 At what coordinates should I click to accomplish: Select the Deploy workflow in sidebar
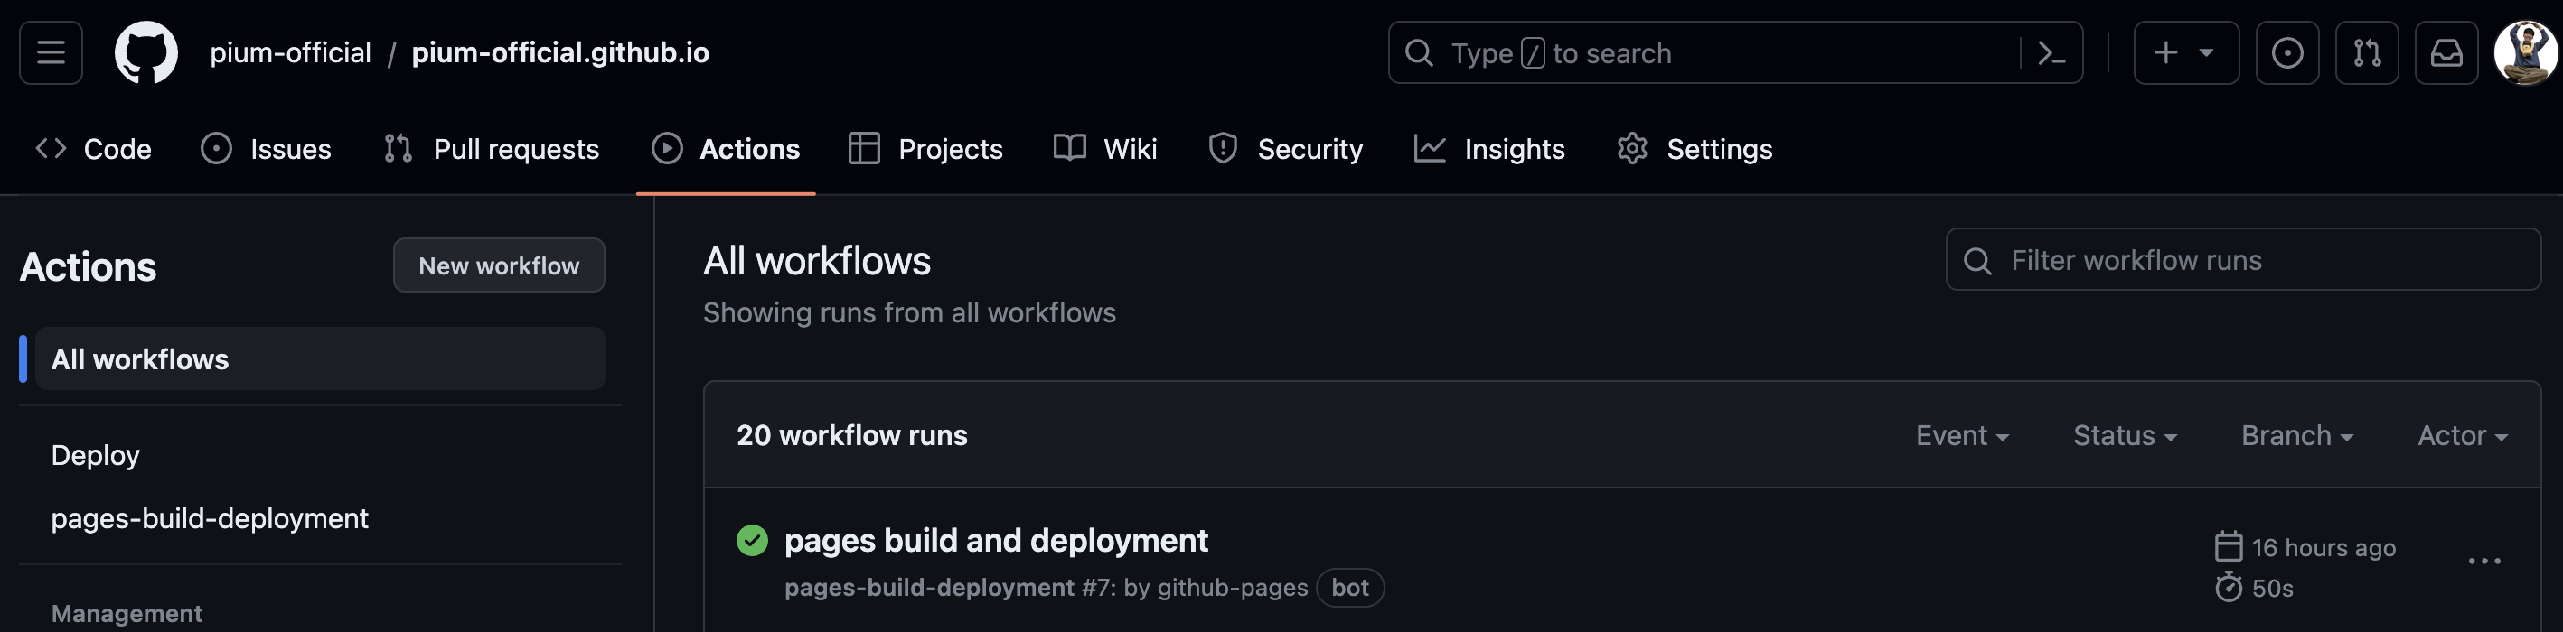tap(96, 455)
